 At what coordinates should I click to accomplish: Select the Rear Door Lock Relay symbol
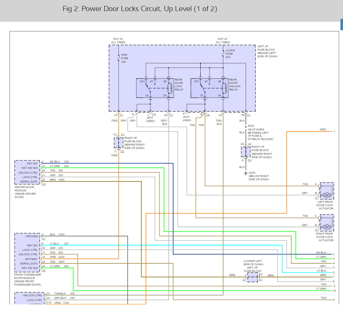coord(155,88)
